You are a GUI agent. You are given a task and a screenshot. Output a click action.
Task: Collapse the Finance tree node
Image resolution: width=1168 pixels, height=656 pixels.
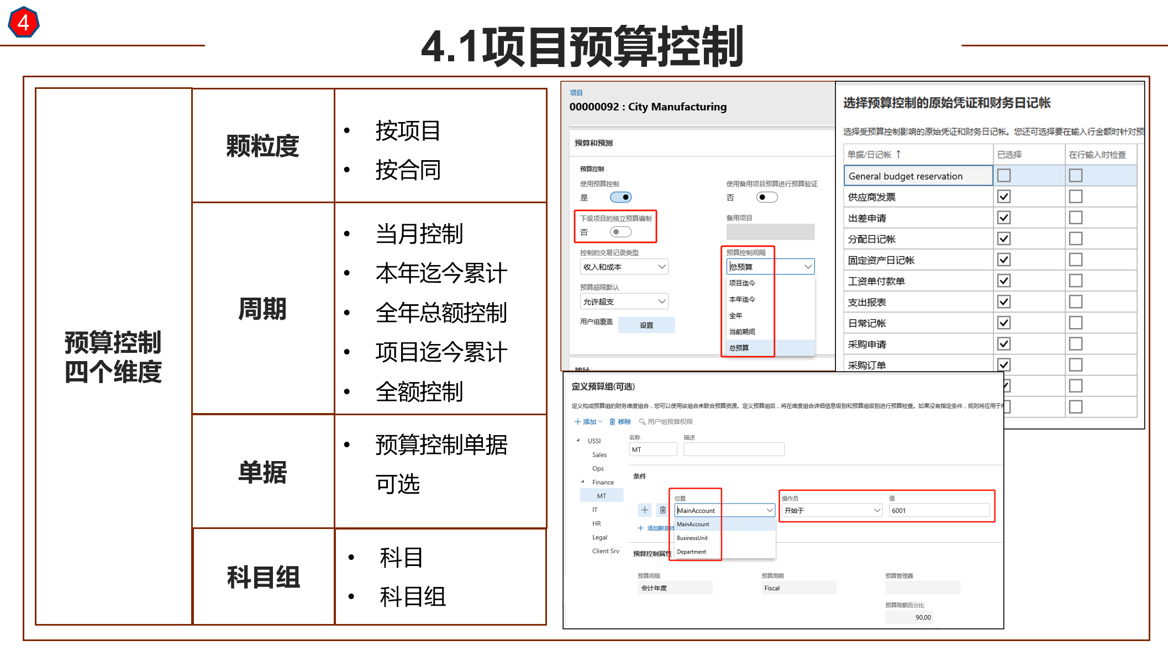[x=582, y=482]
